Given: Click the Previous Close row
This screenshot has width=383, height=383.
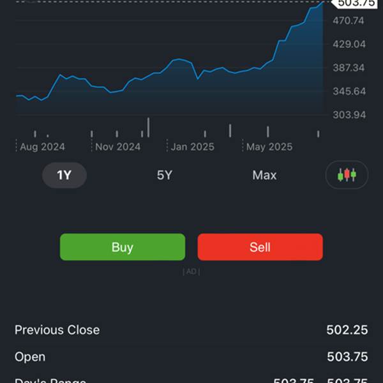Looking at the screenshot, I should tap(191, 330).
